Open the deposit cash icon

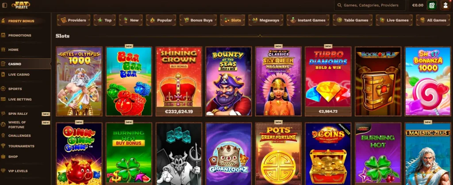click(x=432, y=5)
